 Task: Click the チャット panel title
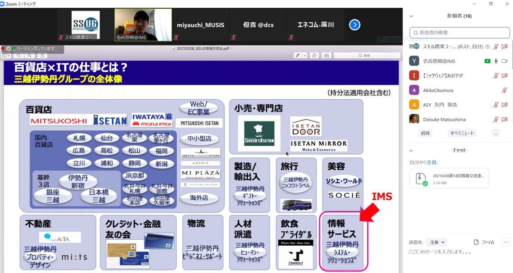pyautogui.click(x=459, y=150)
